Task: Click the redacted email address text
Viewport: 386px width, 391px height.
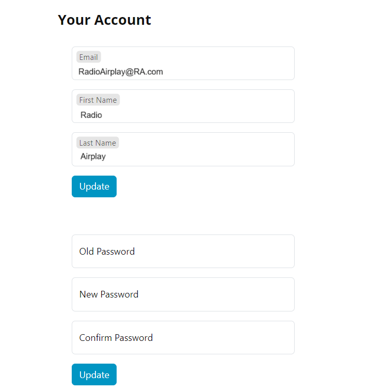Action: tap(133, 68)
